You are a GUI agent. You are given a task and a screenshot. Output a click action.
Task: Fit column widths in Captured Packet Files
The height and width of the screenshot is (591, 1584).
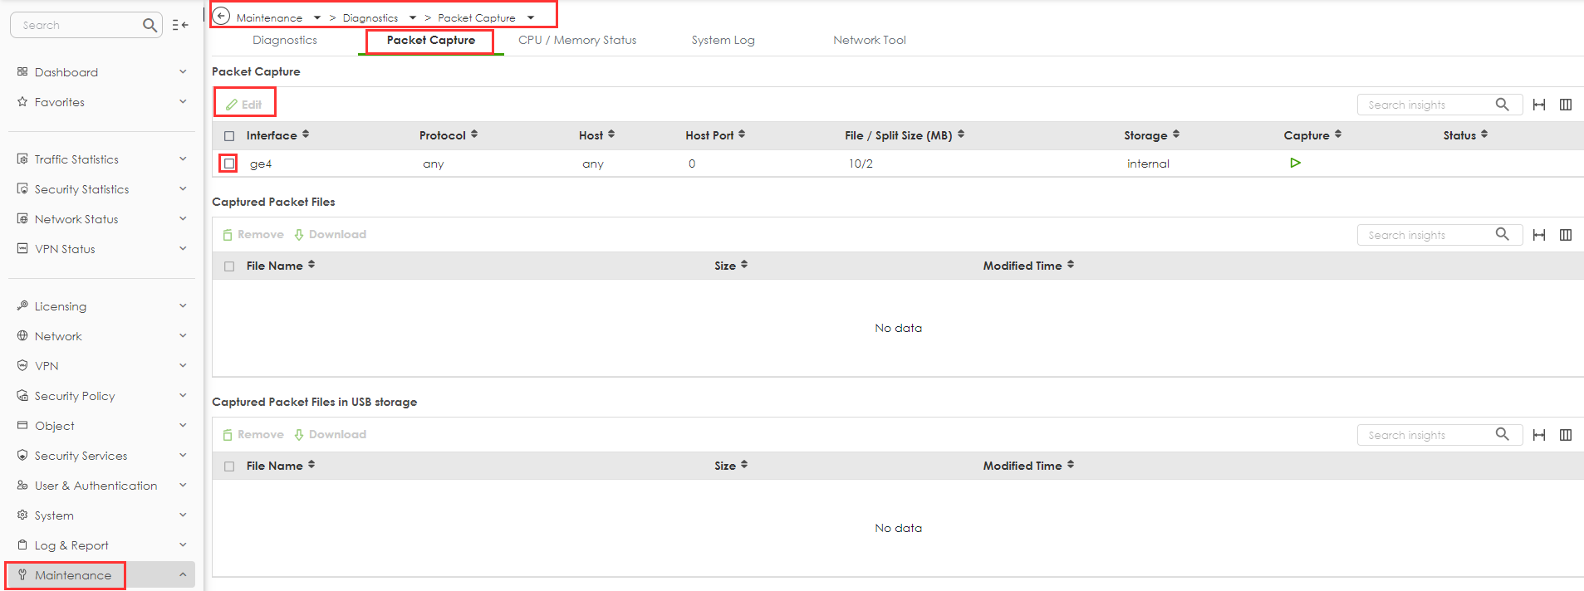1538,235
